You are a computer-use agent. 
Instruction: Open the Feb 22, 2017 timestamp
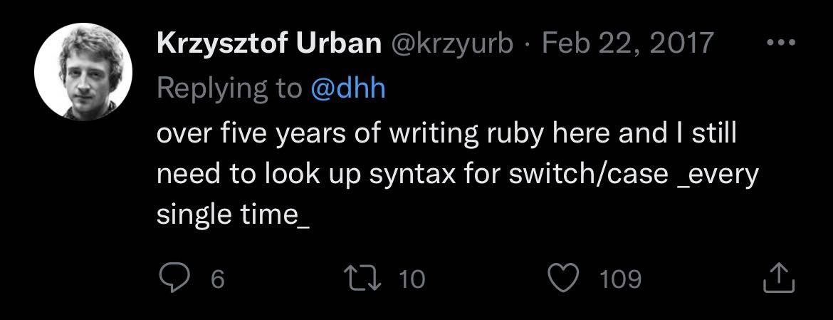click(x=628, y=44)
